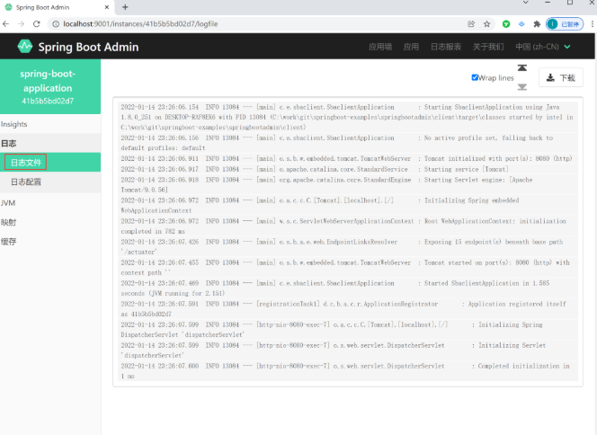Click log line 'Tomcat initialized with port(s): 8080'
Image resolution: width=597 pixels, height=435 pixels.
click(x=348, y=159)
